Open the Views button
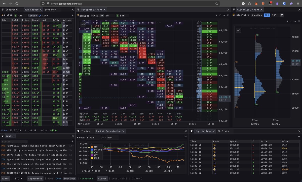The width and height of the screenshot is (302, 182). tap(6, 178)
